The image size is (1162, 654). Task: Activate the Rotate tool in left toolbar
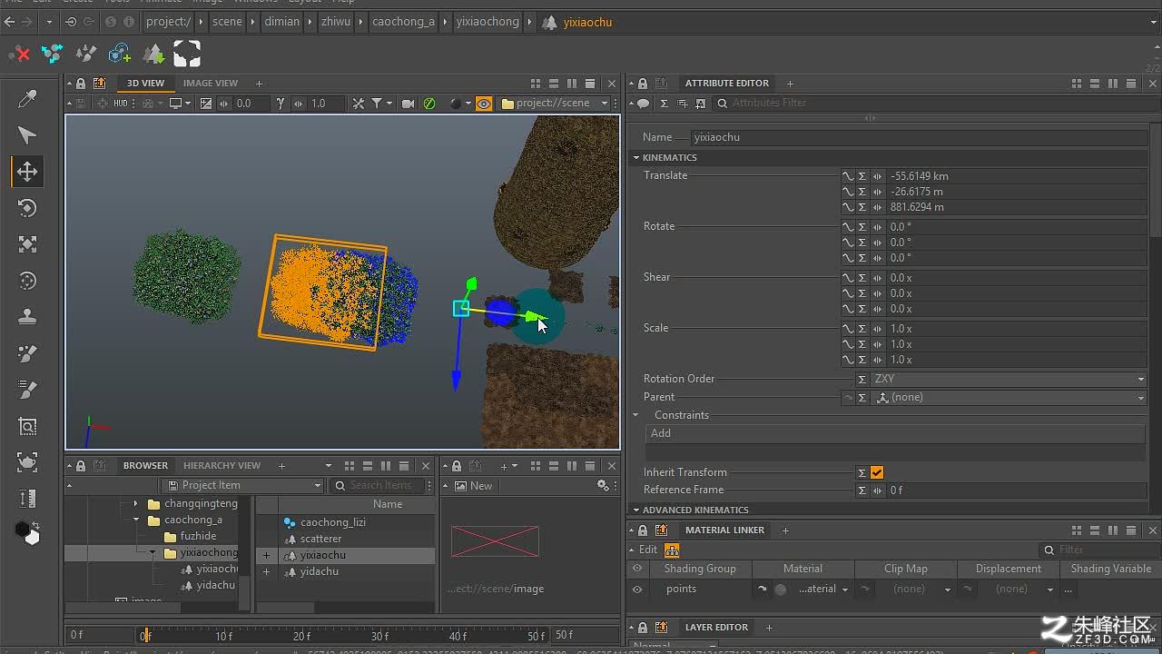click(27, 208)
